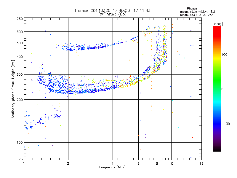Click the y-axis tick label '750'
This screenshot has height=178, width=237.
20,19
